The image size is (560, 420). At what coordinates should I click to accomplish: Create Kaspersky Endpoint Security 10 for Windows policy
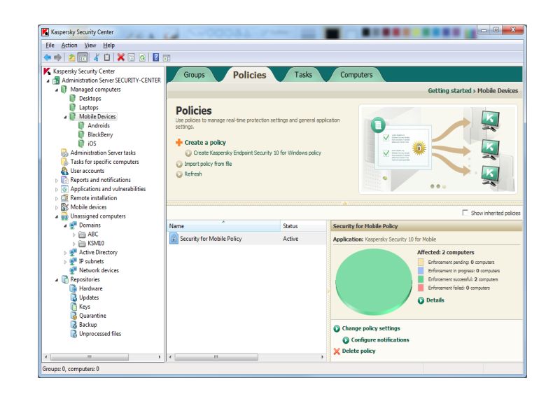click(257, 153)
